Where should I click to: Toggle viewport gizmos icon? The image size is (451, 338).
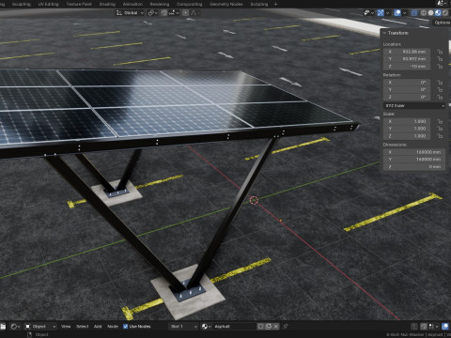[381, 13]
